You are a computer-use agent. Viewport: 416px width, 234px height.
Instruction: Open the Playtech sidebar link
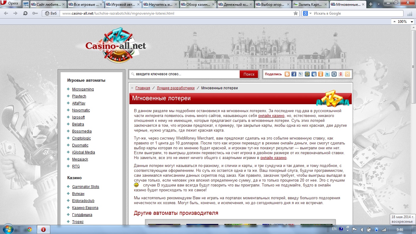(79, 96)
